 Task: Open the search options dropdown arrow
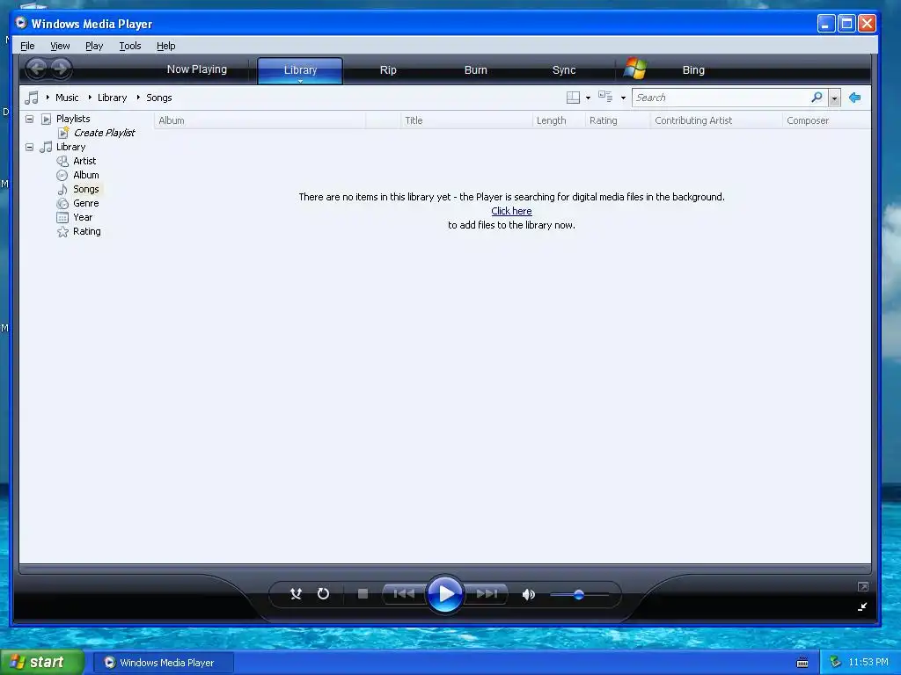click(x=834, y=98)
